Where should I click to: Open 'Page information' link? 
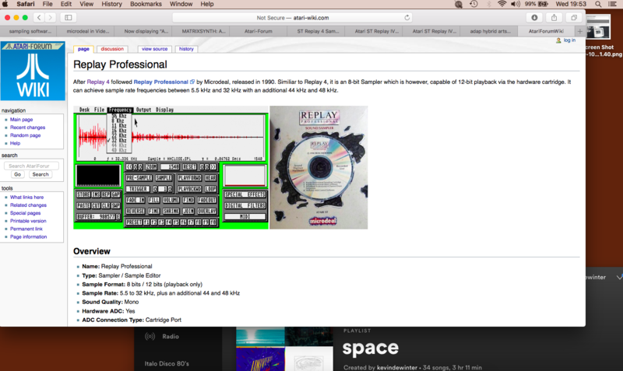(x=28, y=237)
